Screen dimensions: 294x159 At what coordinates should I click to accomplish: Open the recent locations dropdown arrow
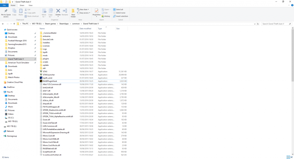pos(11,24)
